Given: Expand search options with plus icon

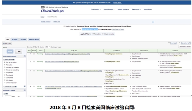Looking at the screenshot, I should coord(153,22).
